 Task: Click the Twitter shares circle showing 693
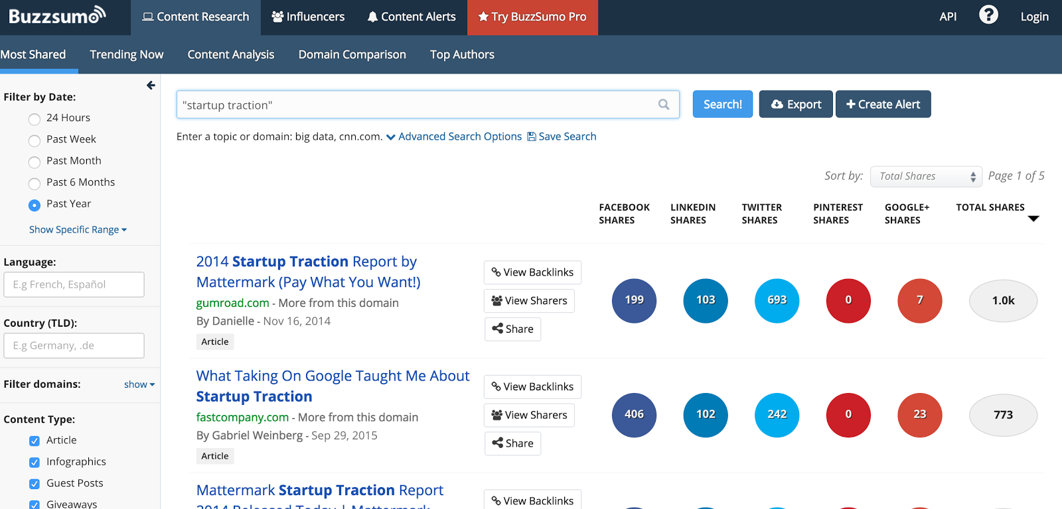point(777,300)
